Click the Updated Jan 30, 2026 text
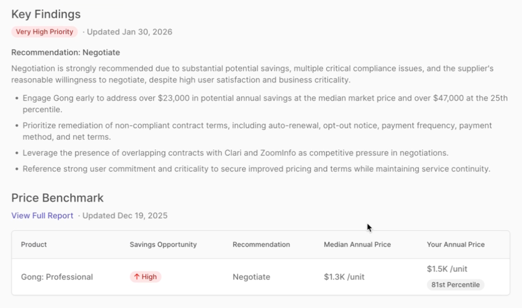 point(129,32)
